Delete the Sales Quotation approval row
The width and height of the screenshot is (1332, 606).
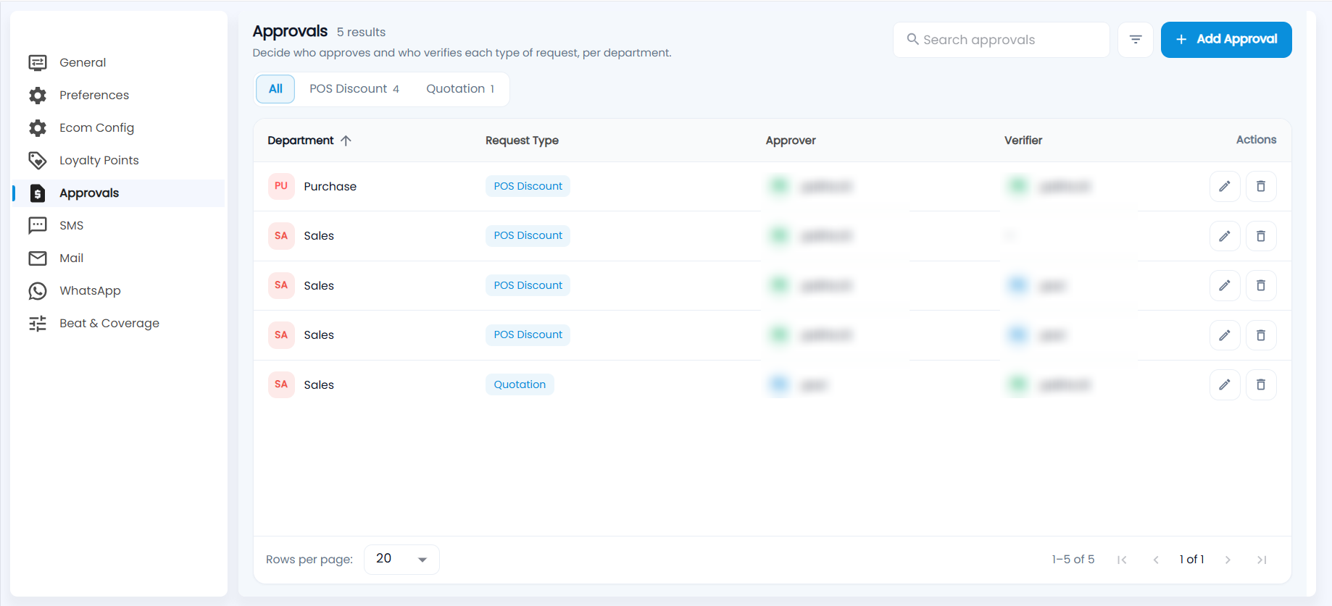click(1261, 384)
